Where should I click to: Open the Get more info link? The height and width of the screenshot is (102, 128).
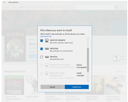pos(46,37)
